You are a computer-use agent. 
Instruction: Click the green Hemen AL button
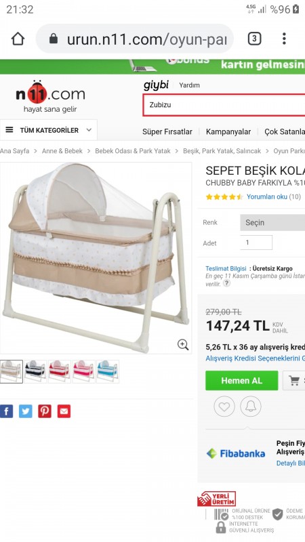[242, 381]
